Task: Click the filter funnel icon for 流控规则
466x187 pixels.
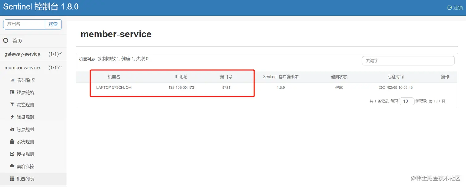Action: [12, 104]
